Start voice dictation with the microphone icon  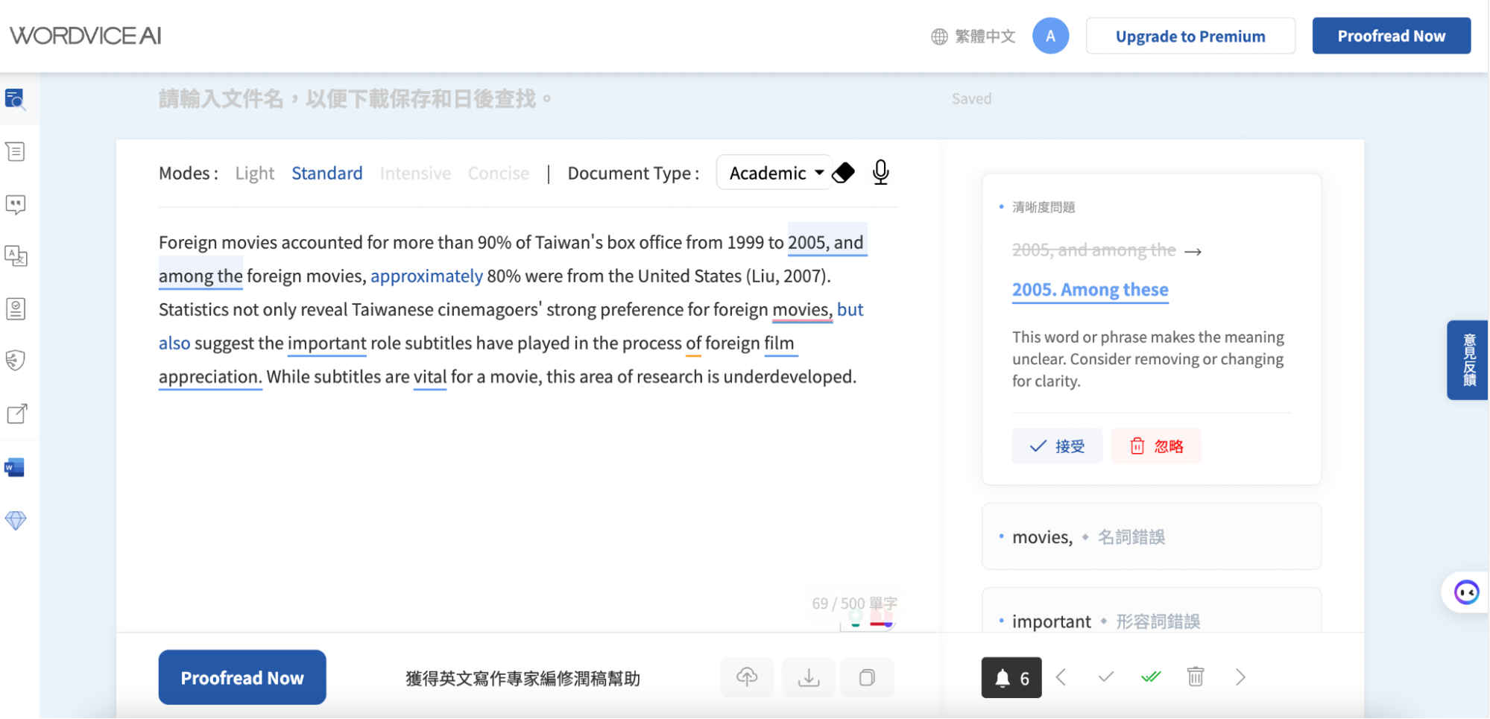pyautogui.click(x=880, y=172)
